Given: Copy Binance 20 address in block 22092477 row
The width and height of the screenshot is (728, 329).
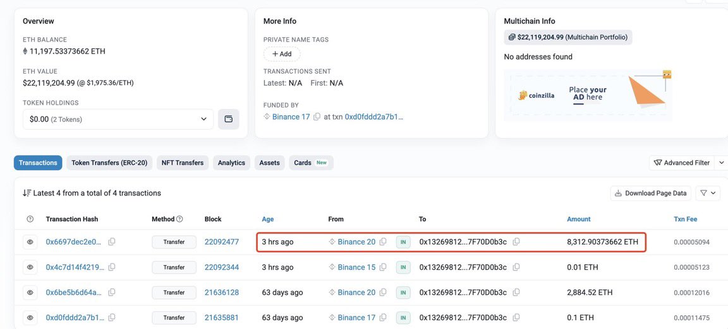Looking at the screenshot, I should pos(383,242).
